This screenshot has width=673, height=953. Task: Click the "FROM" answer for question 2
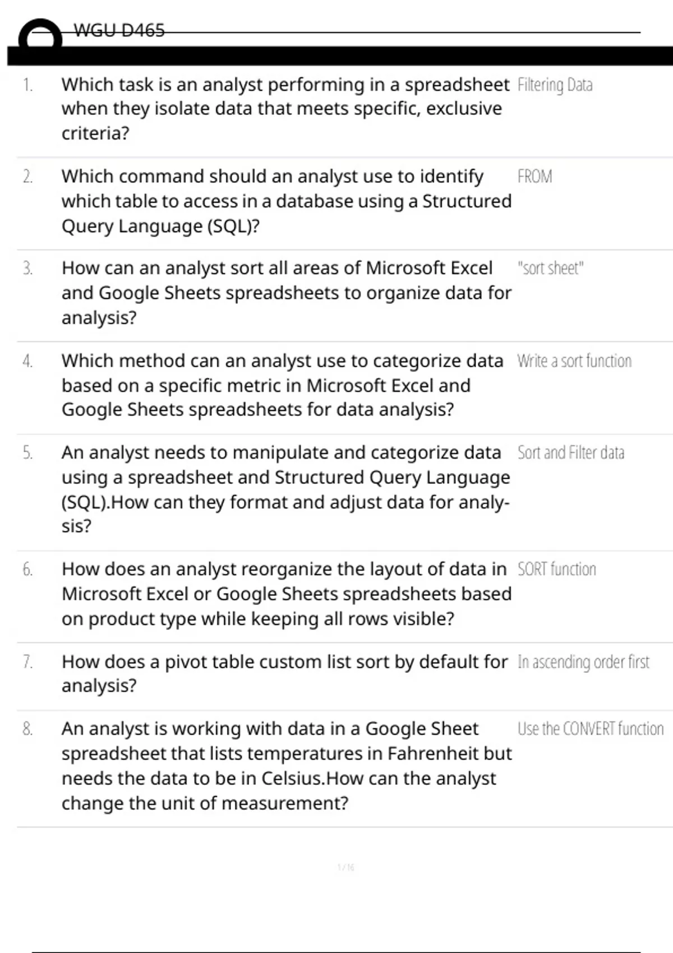point(534,177)
